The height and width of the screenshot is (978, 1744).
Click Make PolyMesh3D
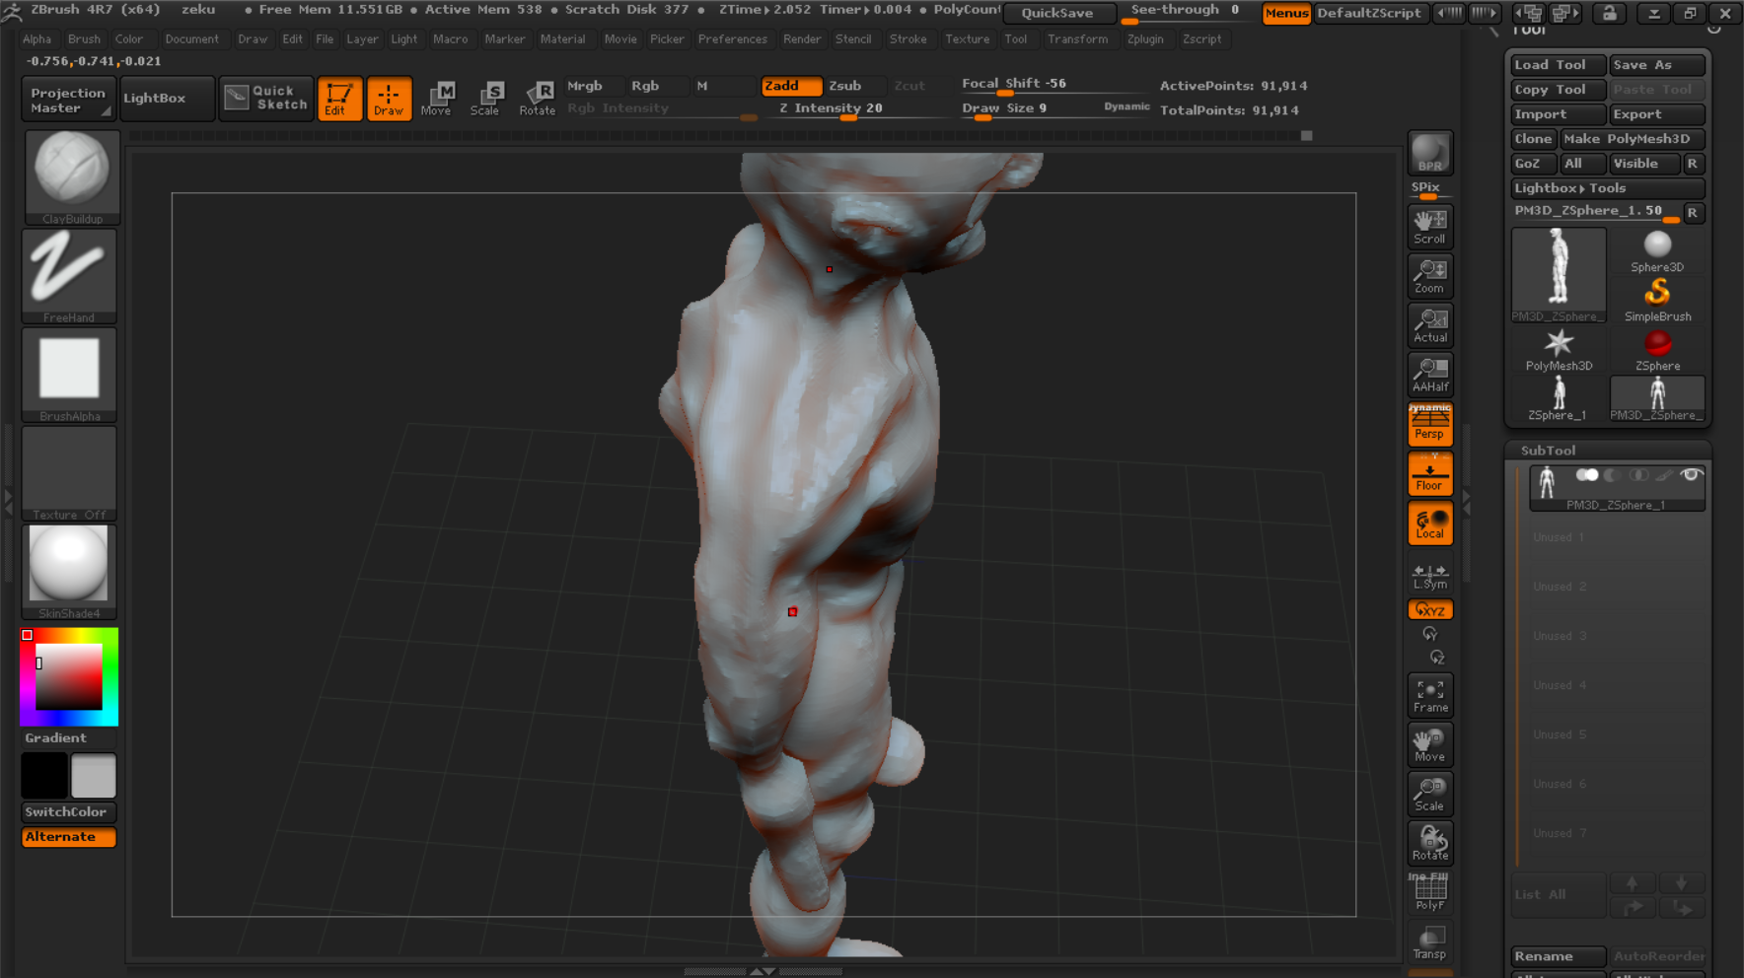point(1633,139)
